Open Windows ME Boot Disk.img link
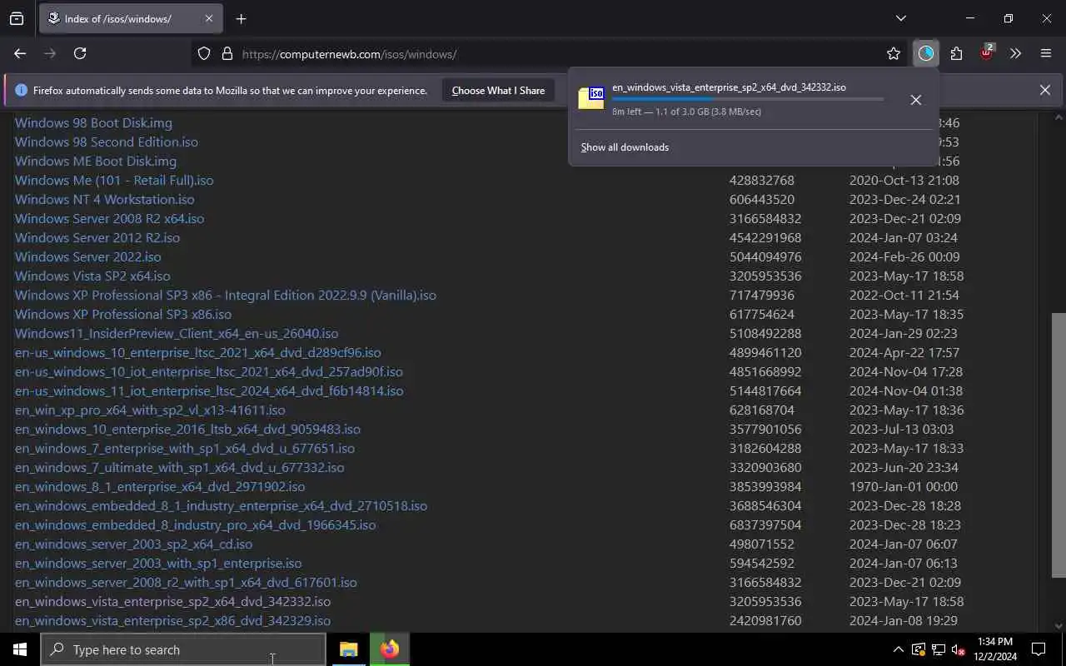This screenshot has width=1066, height=666. [96, 161]
